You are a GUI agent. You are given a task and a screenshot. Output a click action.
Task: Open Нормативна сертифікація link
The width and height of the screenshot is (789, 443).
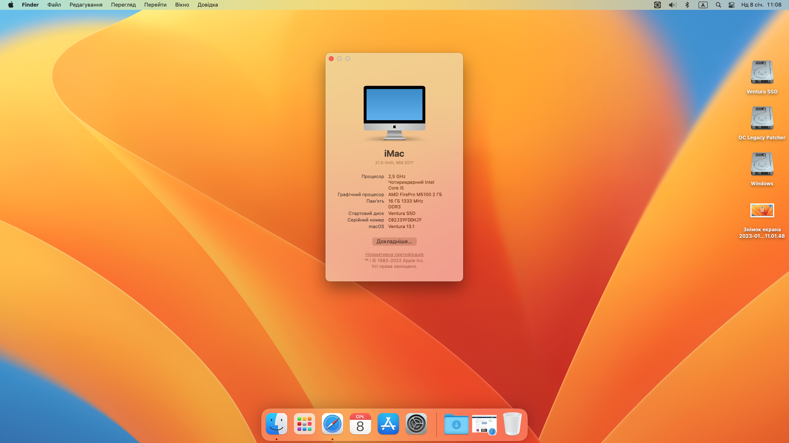pyautogui.click(x=394, y=254)
